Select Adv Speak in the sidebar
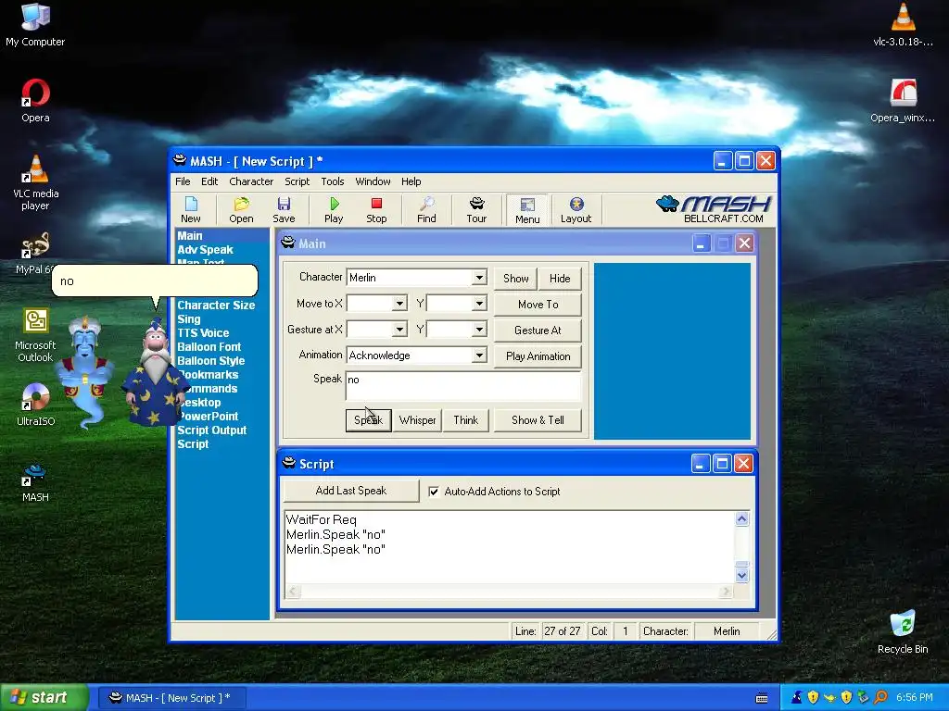This screenshot has height=711, width=949. coord(205,250)
